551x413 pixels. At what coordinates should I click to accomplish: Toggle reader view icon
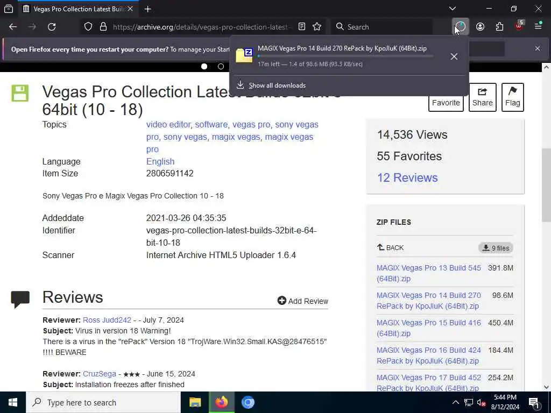[x=301, y=27]
